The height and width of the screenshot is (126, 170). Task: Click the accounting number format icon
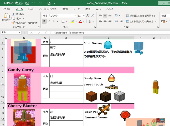pyautogui.click(x=163, y=21)
